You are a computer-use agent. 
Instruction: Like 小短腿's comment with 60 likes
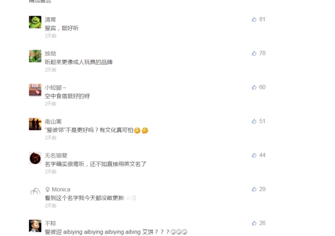pos(254,87)
